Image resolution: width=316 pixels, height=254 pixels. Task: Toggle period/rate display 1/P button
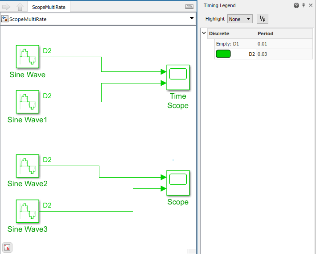263,19
